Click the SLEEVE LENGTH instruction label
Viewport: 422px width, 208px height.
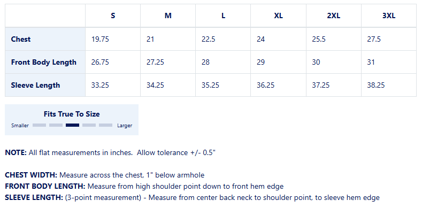tap(34, 197)
